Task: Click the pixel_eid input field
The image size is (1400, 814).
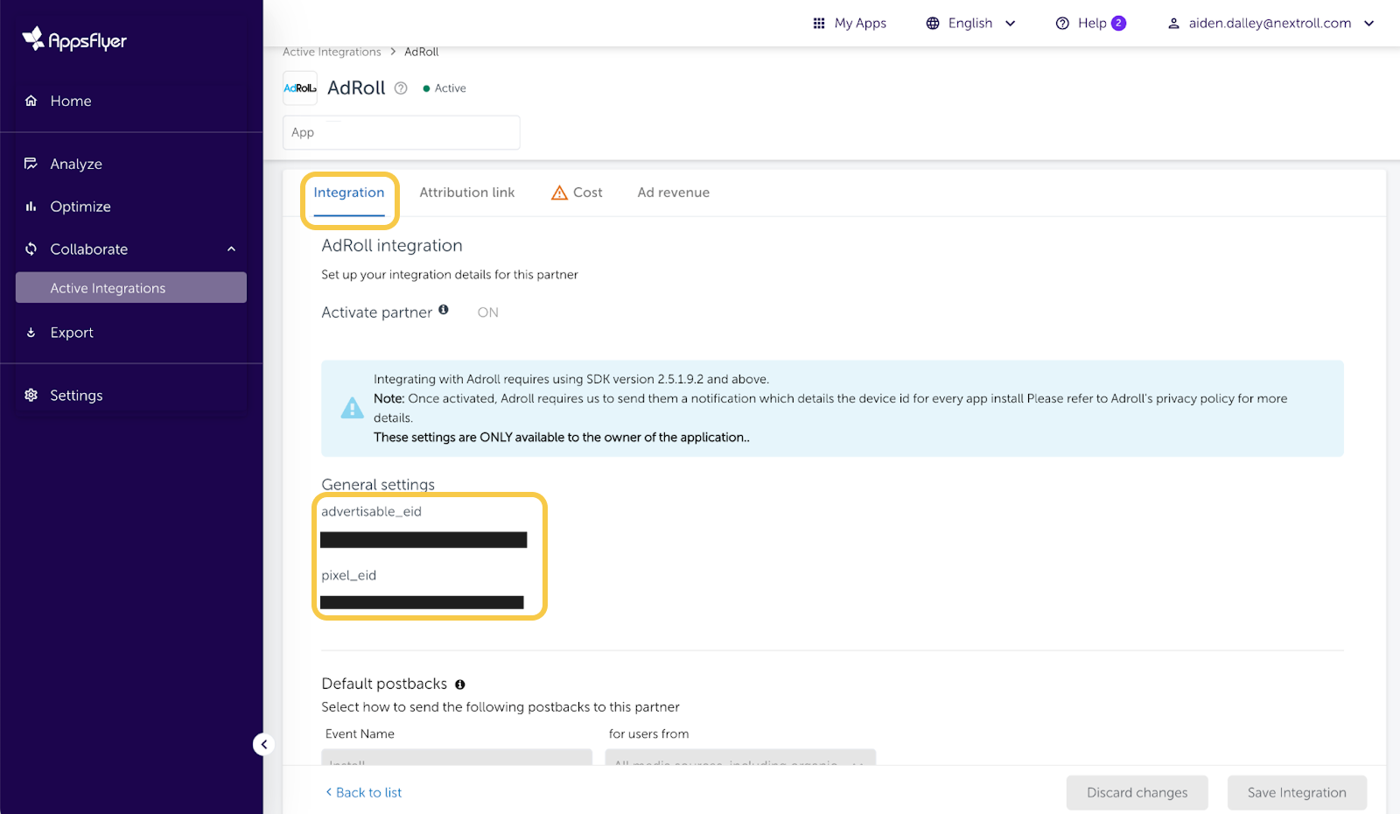Action: click(422, 602)
